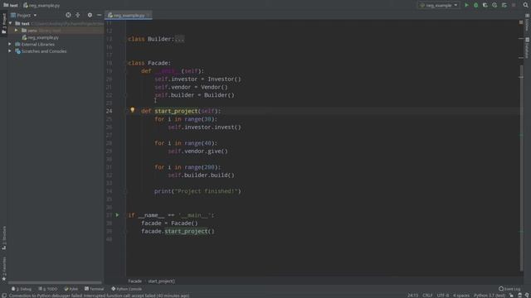
Task: Open the Debug tool window tab
Action: 22,289
